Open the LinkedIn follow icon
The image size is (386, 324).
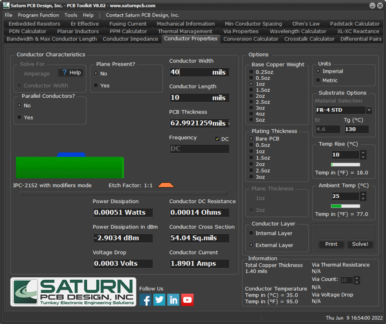point(173,300)
